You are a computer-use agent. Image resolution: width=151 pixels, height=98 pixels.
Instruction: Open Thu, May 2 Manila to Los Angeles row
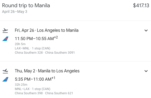pos(47,71)
